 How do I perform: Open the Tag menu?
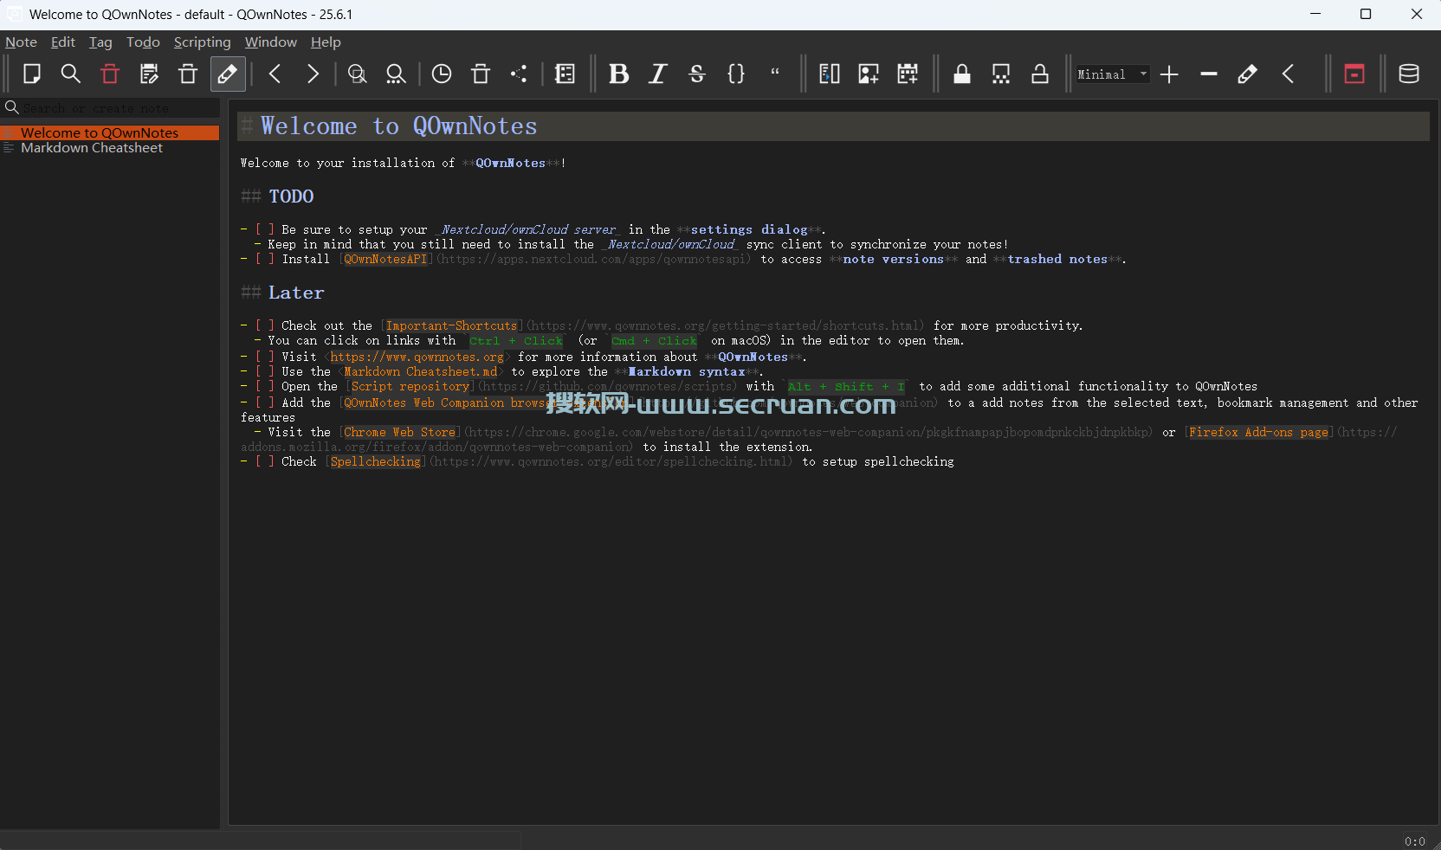[100, 42]
